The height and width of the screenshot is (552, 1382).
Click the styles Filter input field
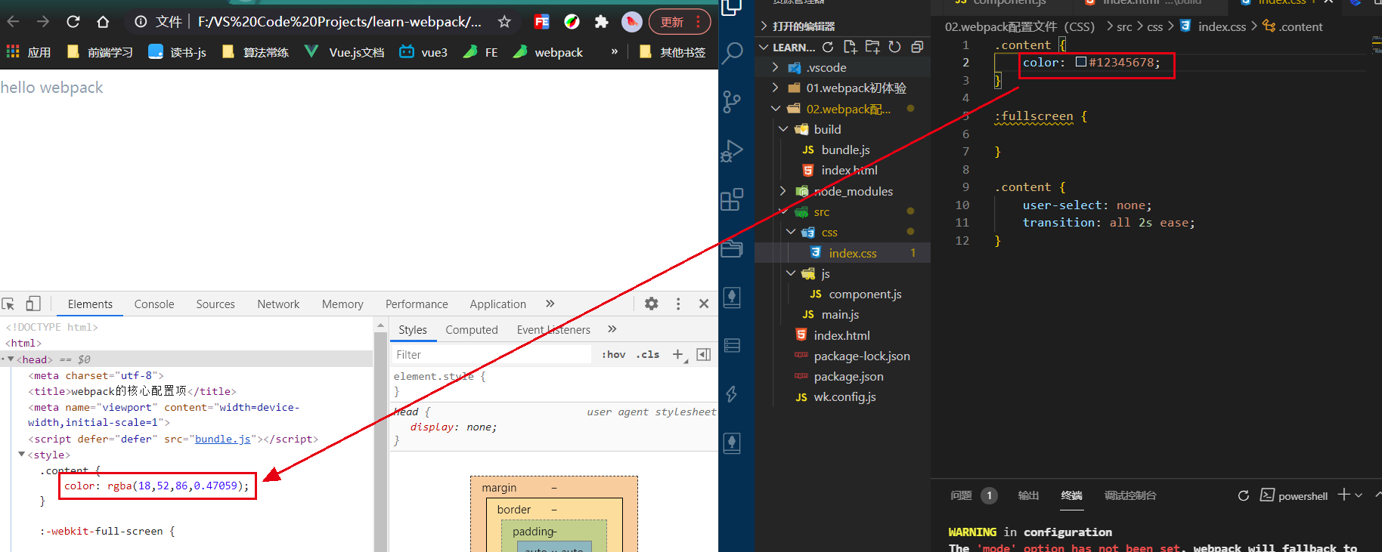click(x=491, y=355)
